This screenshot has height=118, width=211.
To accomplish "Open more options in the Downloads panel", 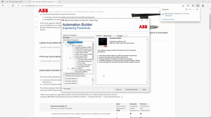I will coord(194,10).
